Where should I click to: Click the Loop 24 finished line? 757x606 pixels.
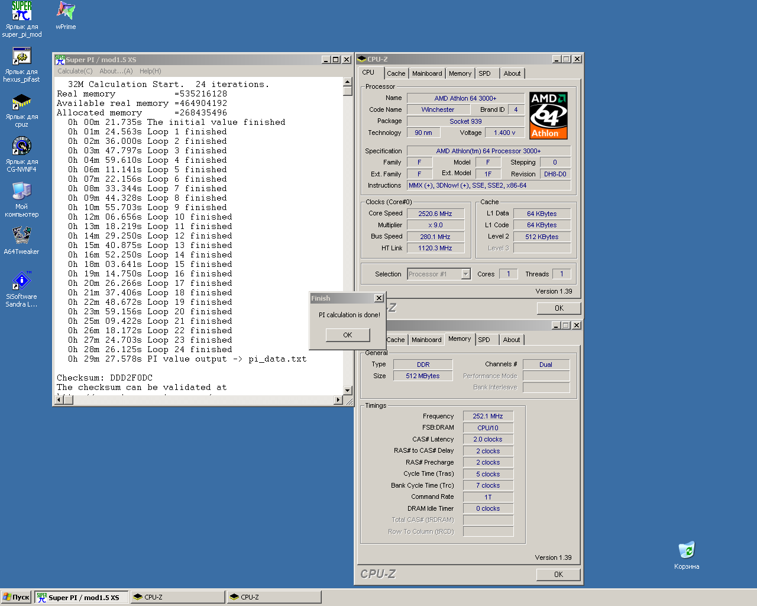point(150,349)
